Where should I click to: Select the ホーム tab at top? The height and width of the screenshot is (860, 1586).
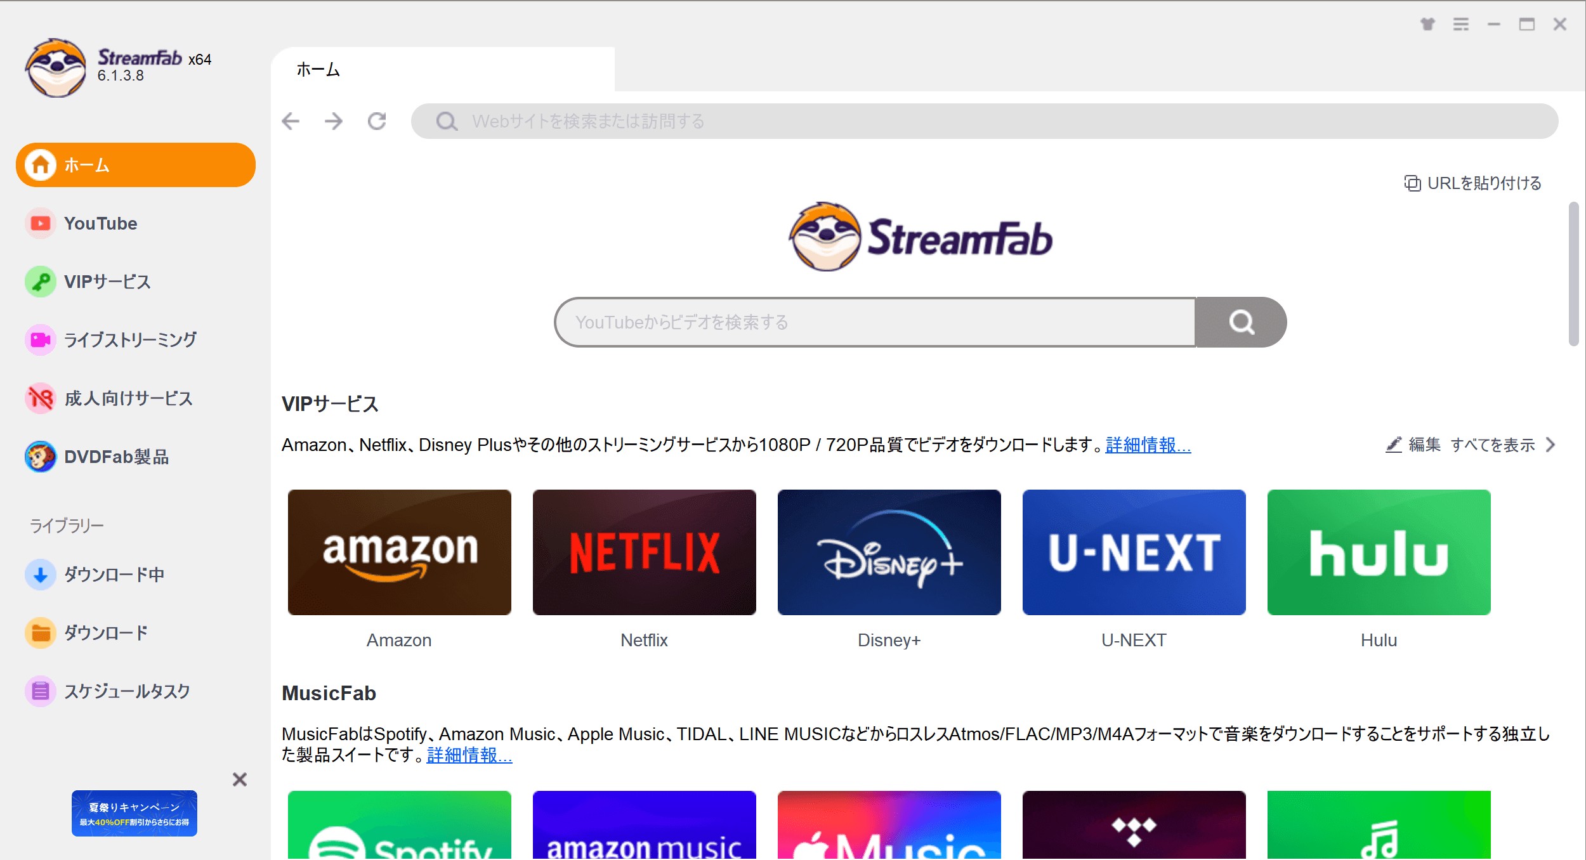443,69
